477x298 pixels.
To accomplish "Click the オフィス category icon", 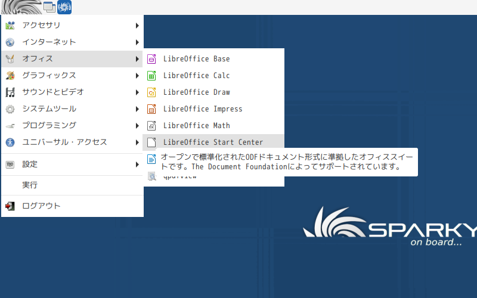I will point(10,59).
